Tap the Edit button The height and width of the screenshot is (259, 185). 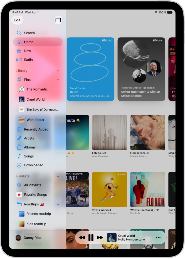(x=17, y=20)
